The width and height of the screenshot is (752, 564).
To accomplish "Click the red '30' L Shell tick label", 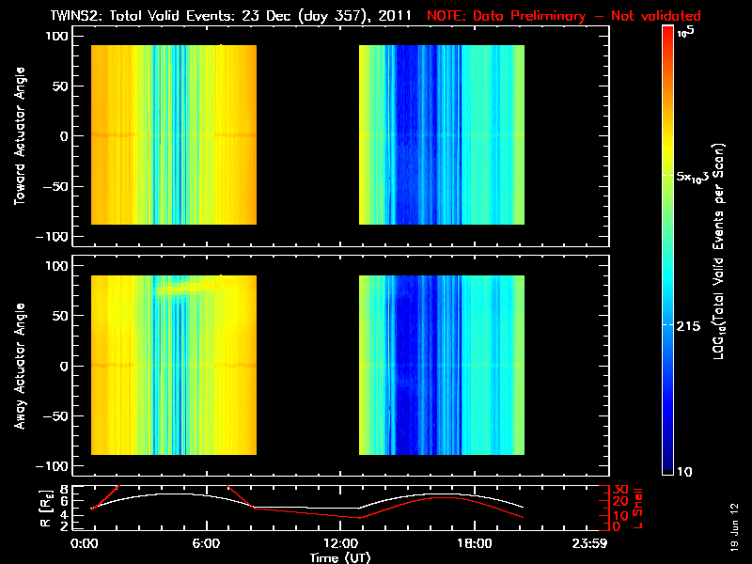I will [x=620, y=490].
